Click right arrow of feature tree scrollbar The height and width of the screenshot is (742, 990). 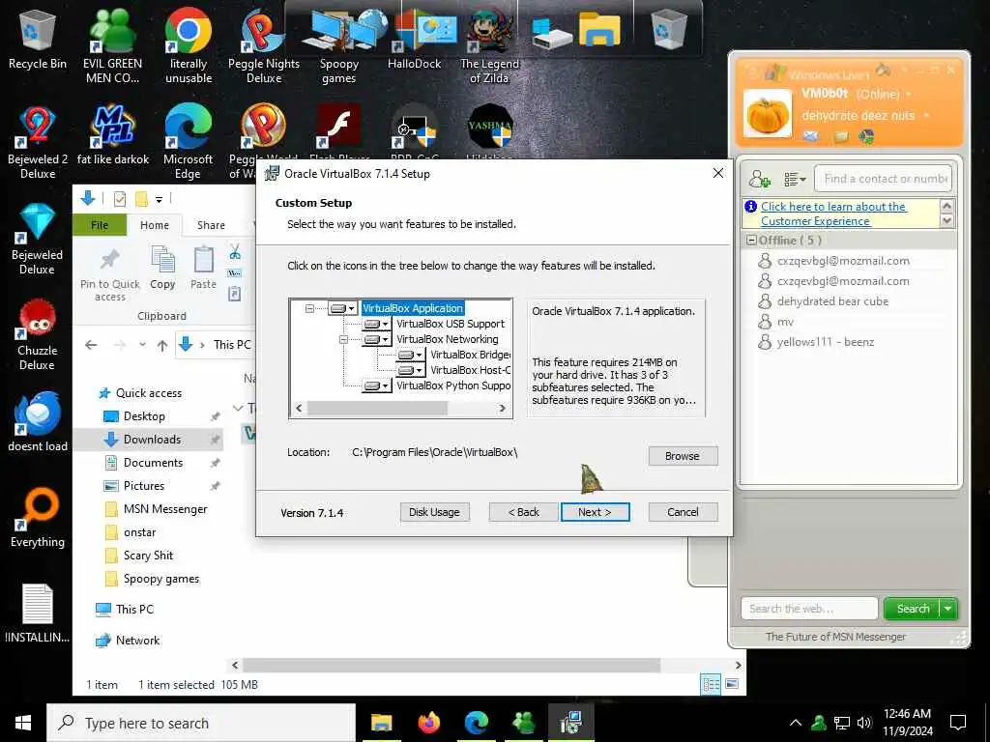(x=503, y=409)
